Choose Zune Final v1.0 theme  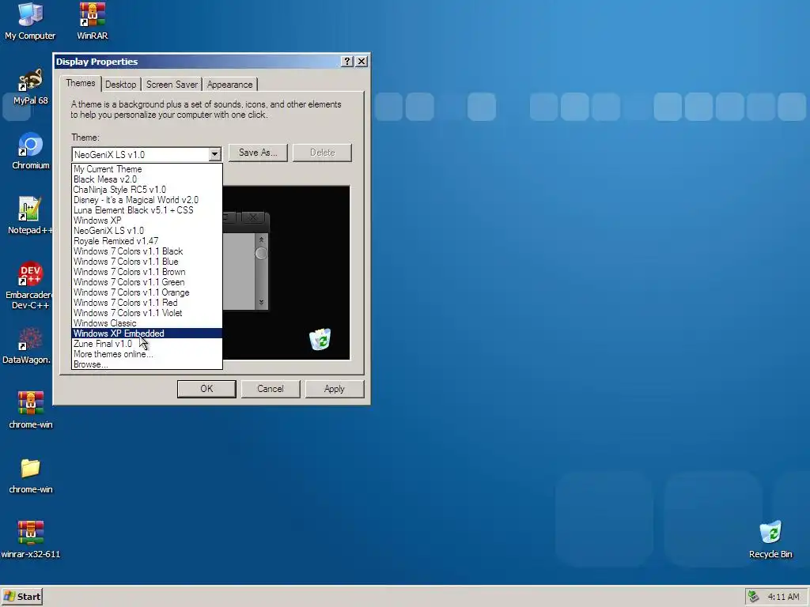(146, 344)
